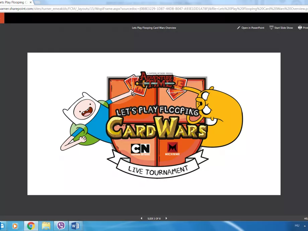Open Microsoft Word from taskbar

pyautogui.click(x=75, y=226)
